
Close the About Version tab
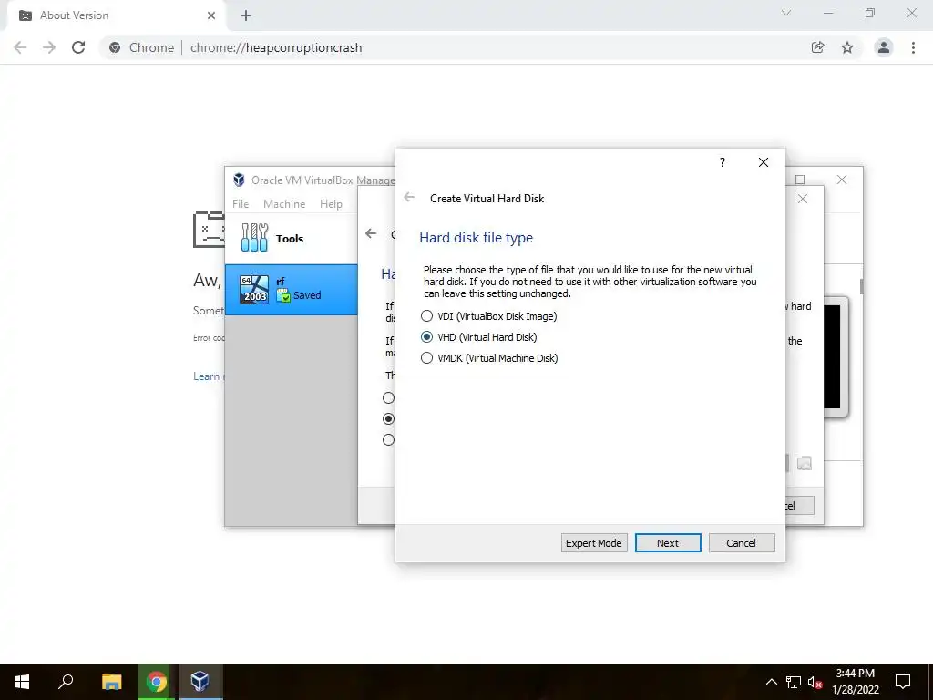[211, 15]
